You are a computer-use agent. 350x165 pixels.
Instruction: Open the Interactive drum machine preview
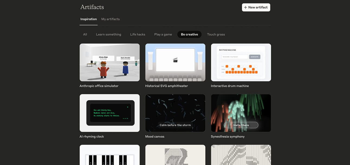coord(241,62)
